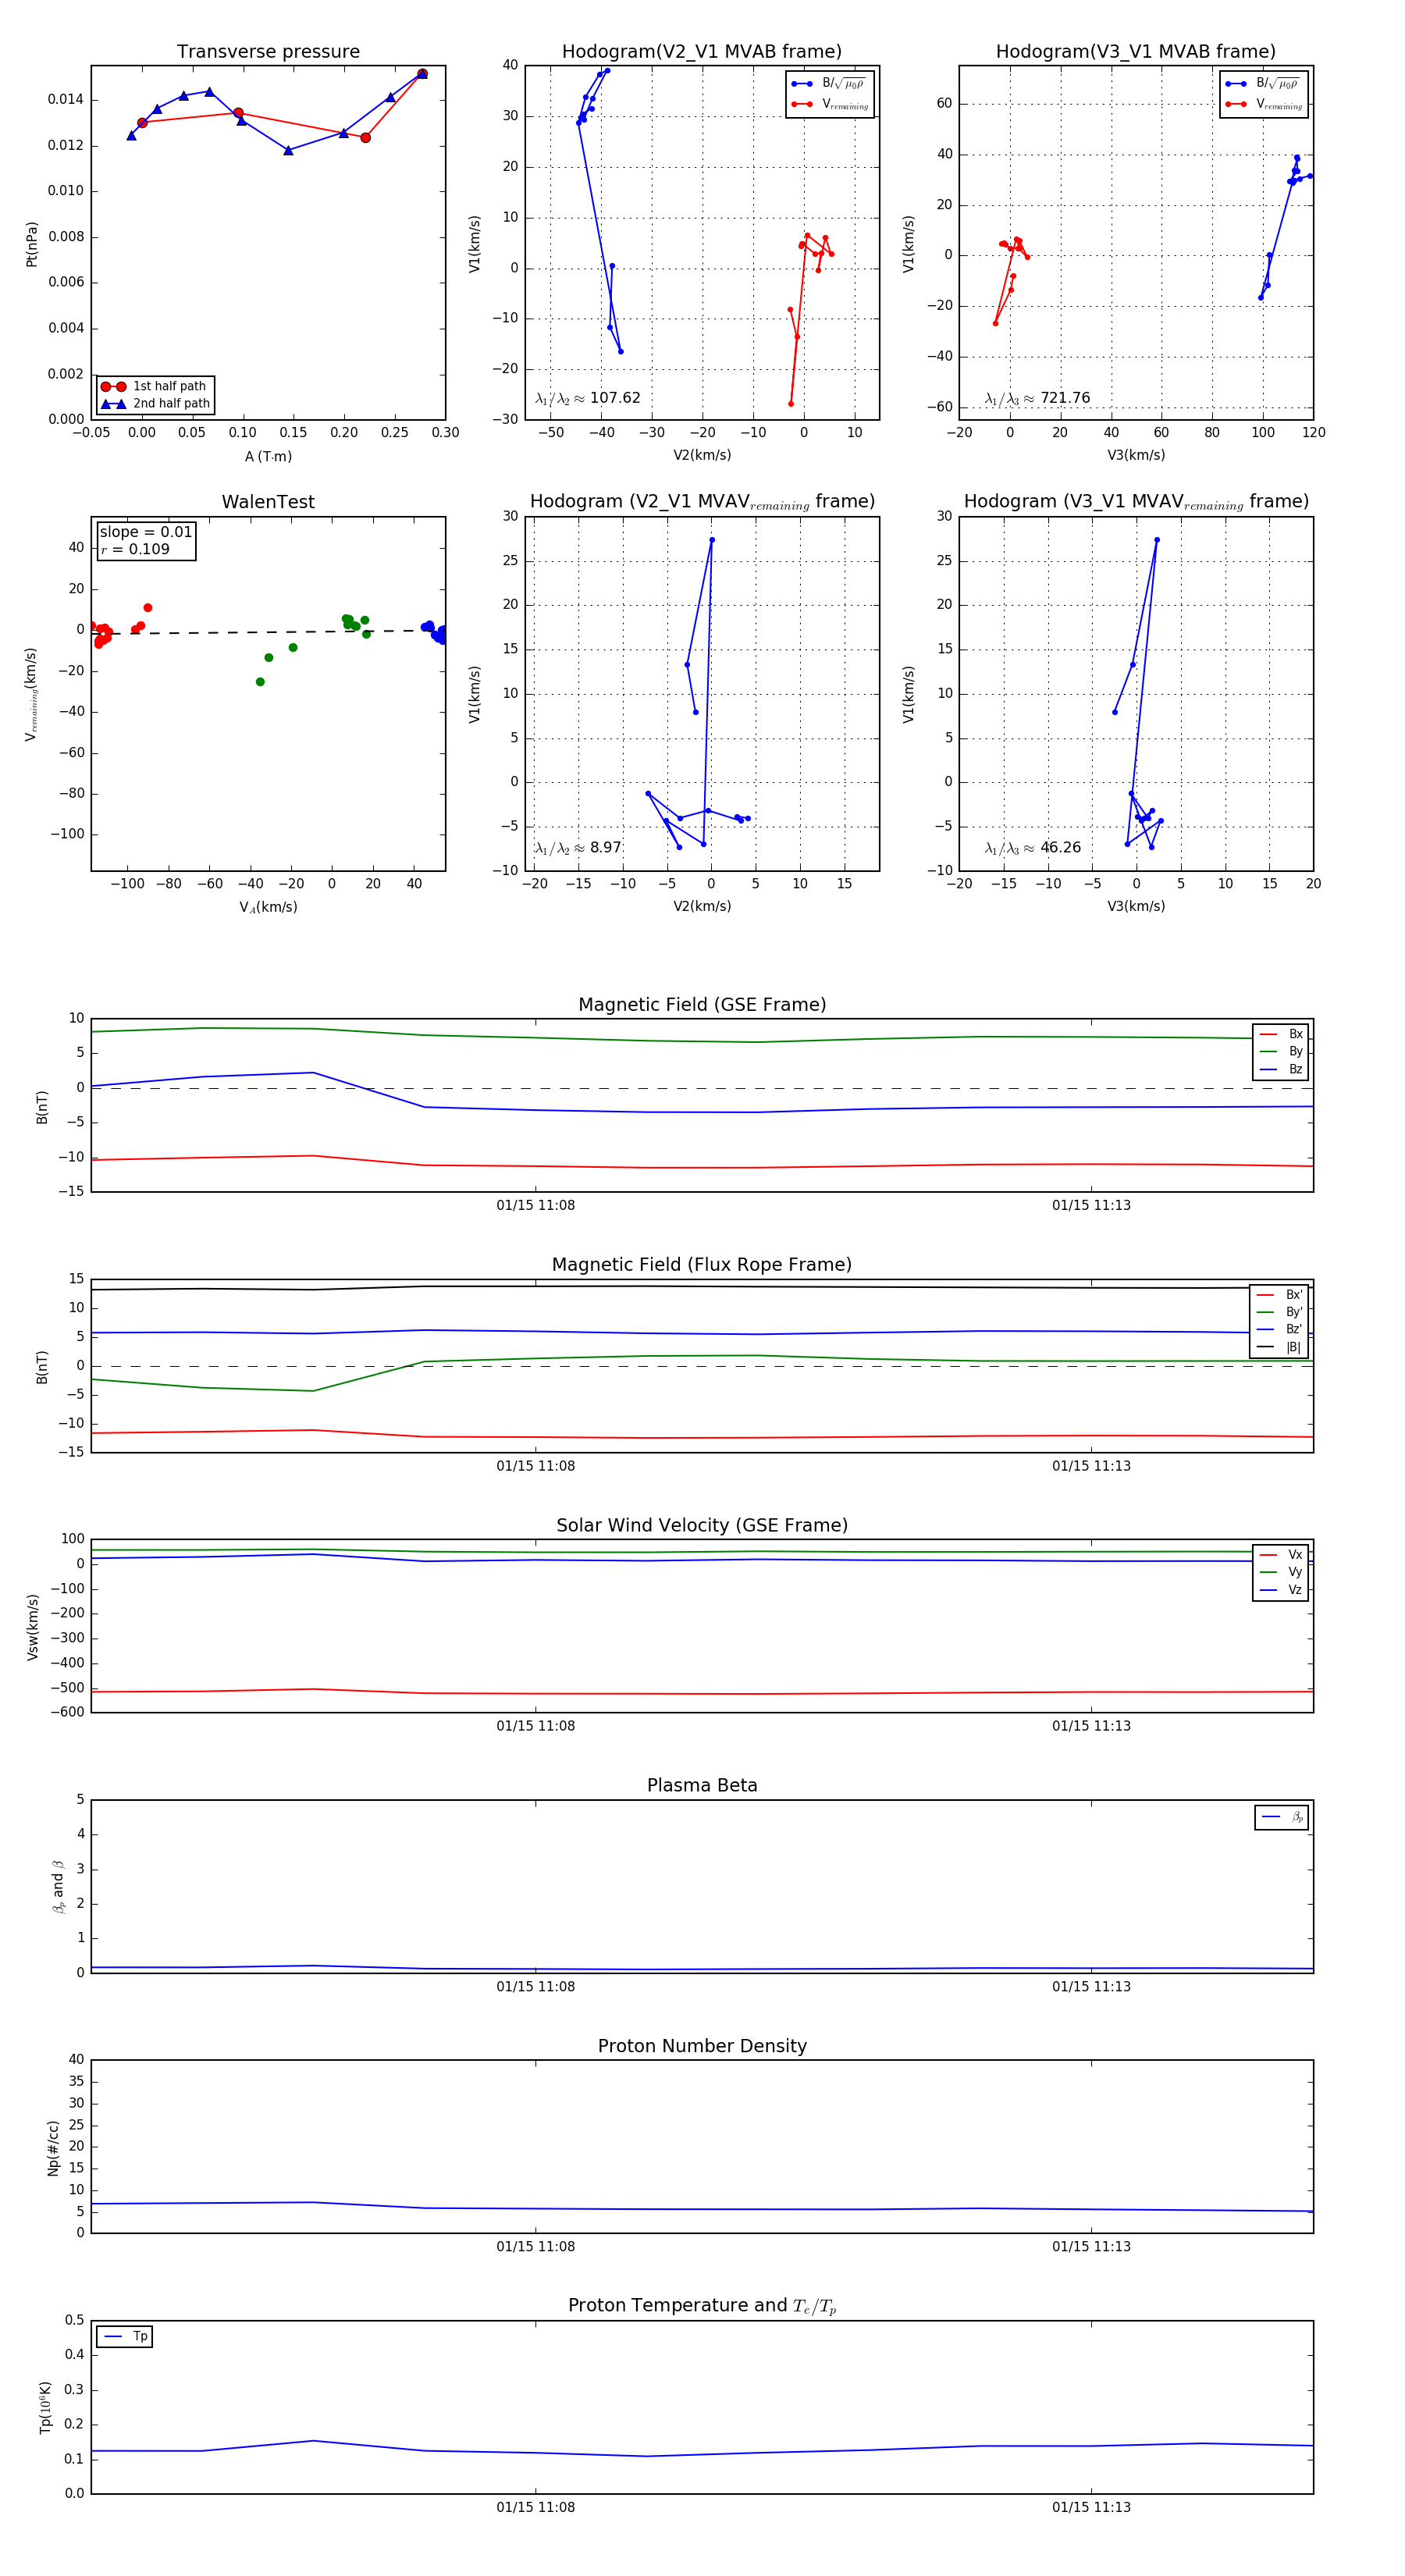Select the By' legend entry in flux rope plot
The height and width of the screenshot is (2576, 1405).
(1279, 1312)
